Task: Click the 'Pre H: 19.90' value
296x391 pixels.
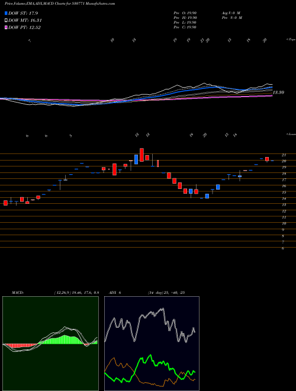Action: coord(185,18)
